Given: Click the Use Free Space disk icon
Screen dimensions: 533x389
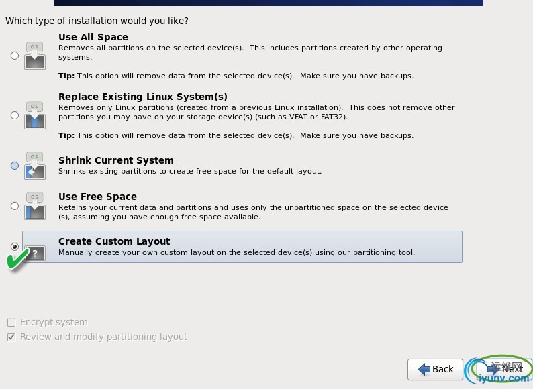Looking at the screenshot, I should (35, 206).
